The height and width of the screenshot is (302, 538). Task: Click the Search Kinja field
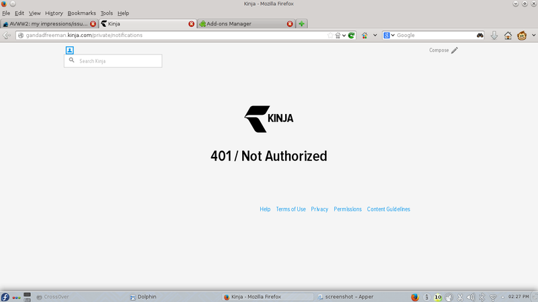(113, 61)
